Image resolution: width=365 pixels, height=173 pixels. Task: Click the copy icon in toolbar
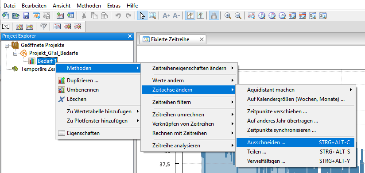[x=94, y=15]
